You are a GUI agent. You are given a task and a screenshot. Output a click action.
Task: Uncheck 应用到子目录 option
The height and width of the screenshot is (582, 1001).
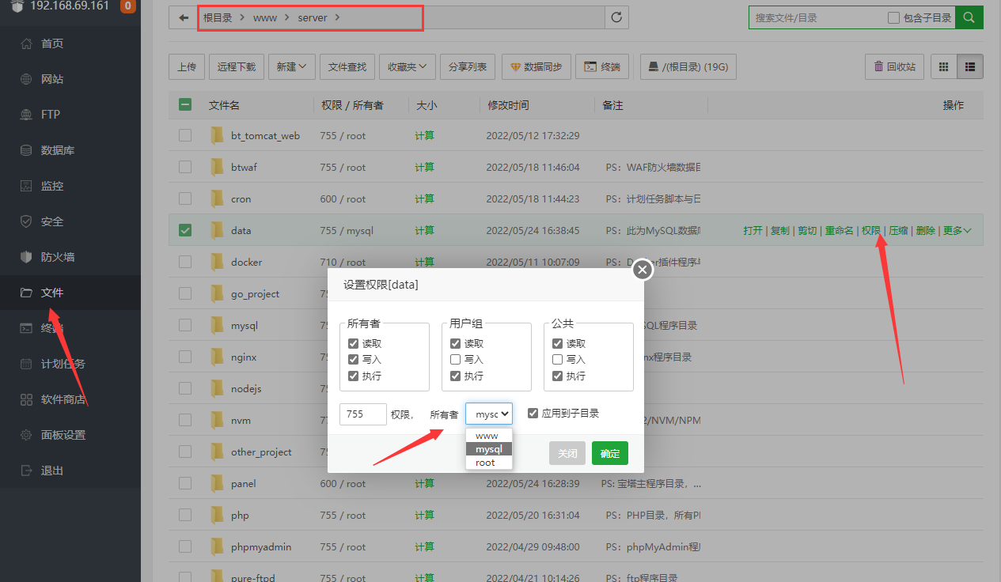tap(533, 413)
